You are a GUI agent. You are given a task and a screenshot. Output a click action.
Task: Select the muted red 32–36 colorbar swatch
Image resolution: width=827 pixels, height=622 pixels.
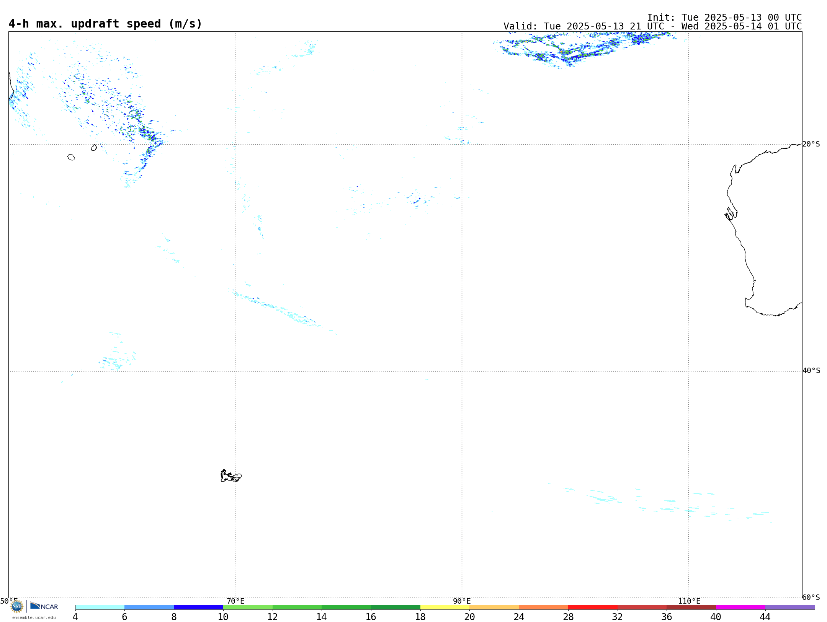click(642, 607)
